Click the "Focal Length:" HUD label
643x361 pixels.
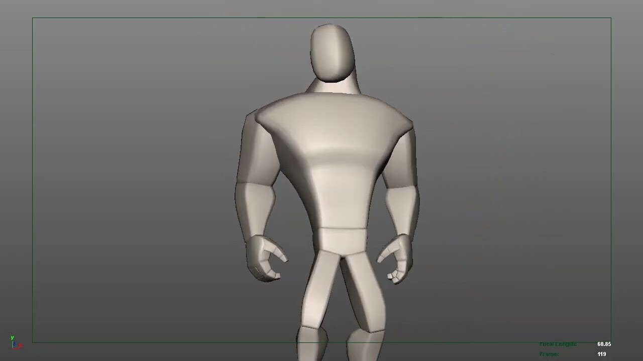[558, 344]
